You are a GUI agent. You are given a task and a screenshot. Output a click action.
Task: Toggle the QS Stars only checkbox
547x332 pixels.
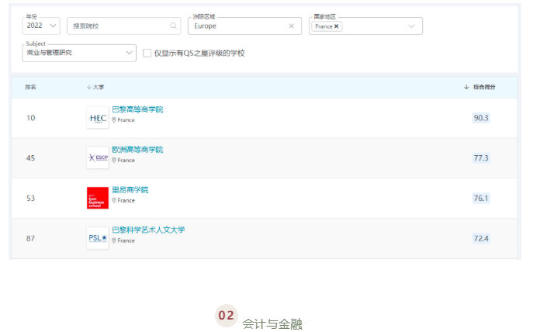click(x=147, y=53)
